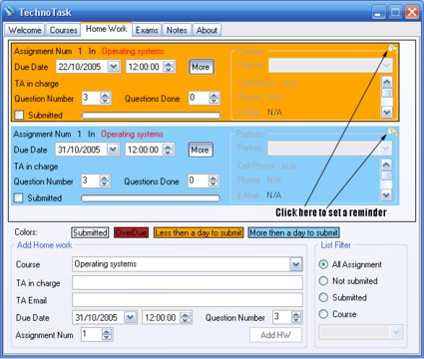Open the Courses tab
This screenshot has width=424, height=359.
63,30
